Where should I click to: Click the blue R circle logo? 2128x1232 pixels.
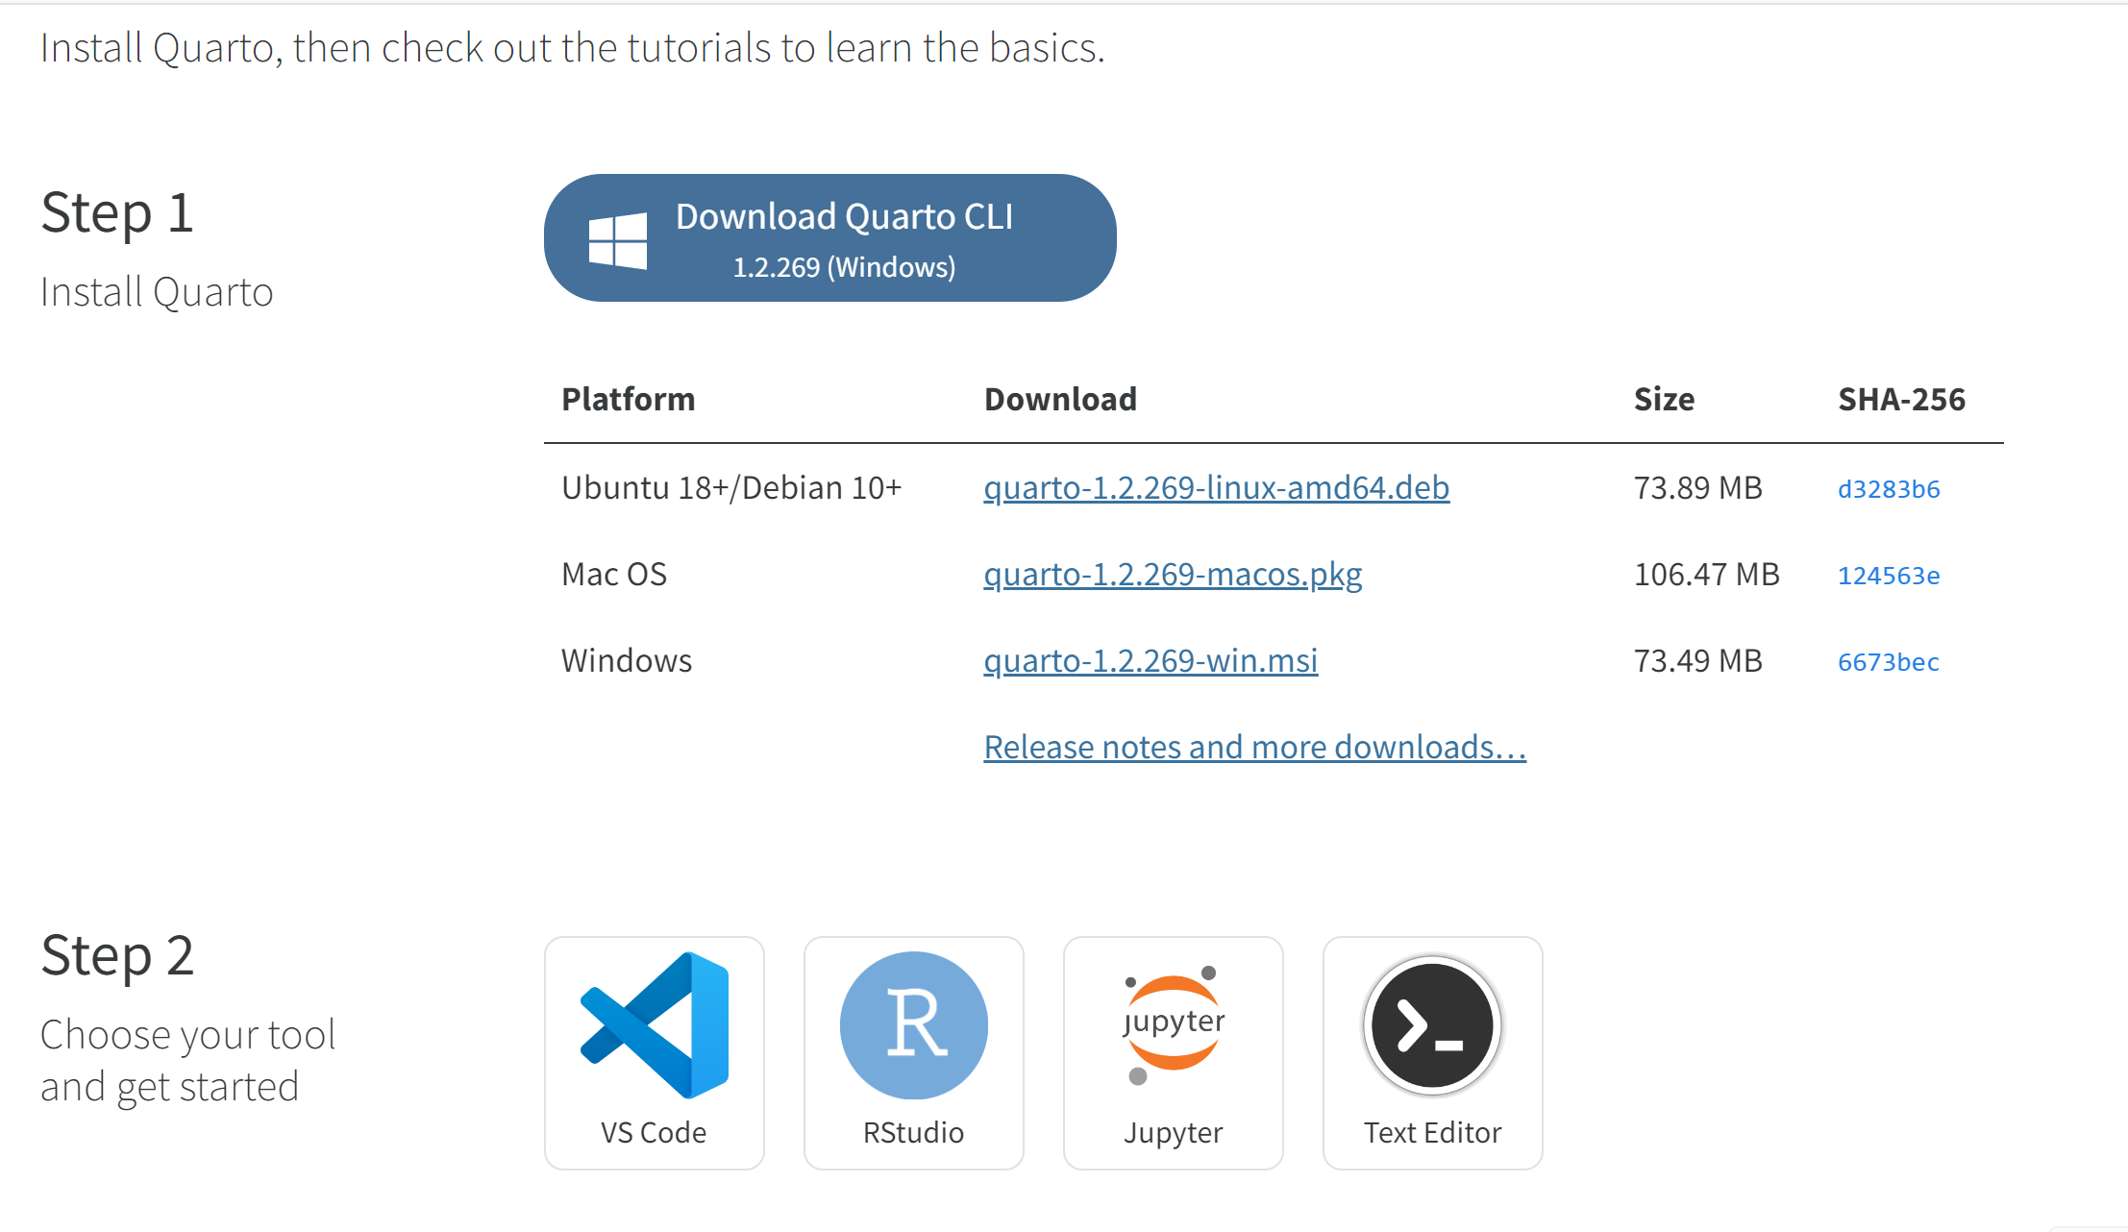pyautogui.click(x=913, y=1025)
